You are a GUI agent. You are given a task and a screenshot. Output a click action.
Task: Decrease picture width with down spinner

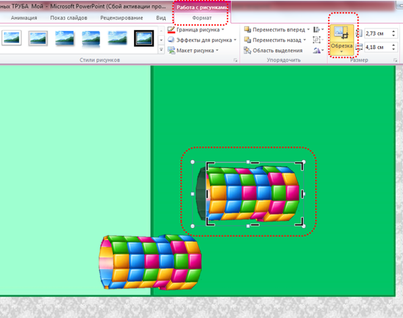pos(393,49)
